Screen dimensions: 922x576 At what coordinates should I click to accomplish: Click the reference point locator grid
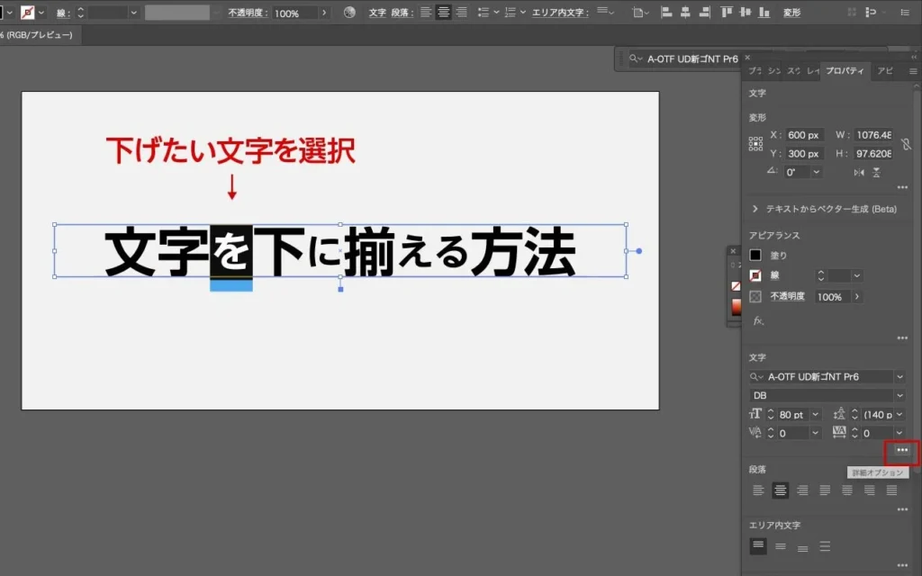tap(755, 144)
